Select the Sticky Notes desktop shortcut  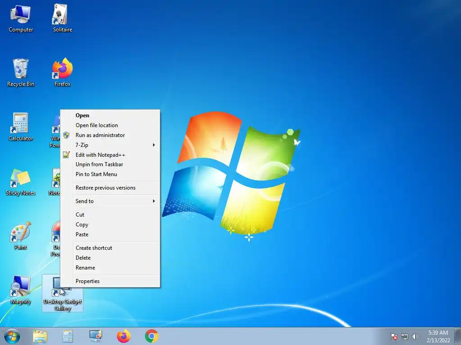coord(21,182)
